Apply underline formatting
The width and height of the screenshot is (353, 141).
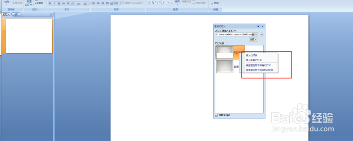pos(59,4)
